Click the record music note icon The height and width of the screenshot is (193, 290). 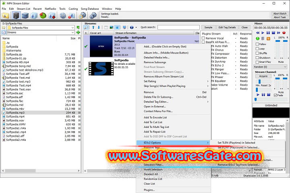pos(72,16)
